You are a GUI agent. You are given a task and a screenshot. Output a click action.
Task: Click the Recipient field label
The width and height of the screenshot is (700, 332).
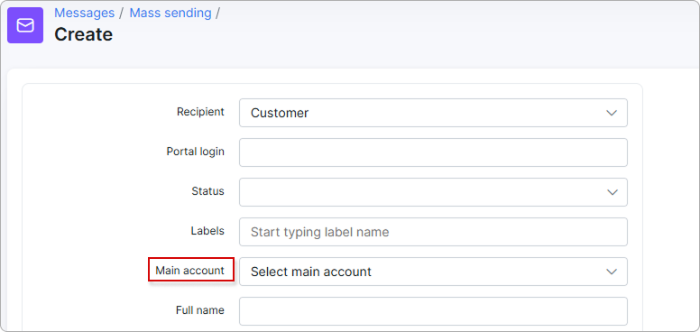point(200,112)
